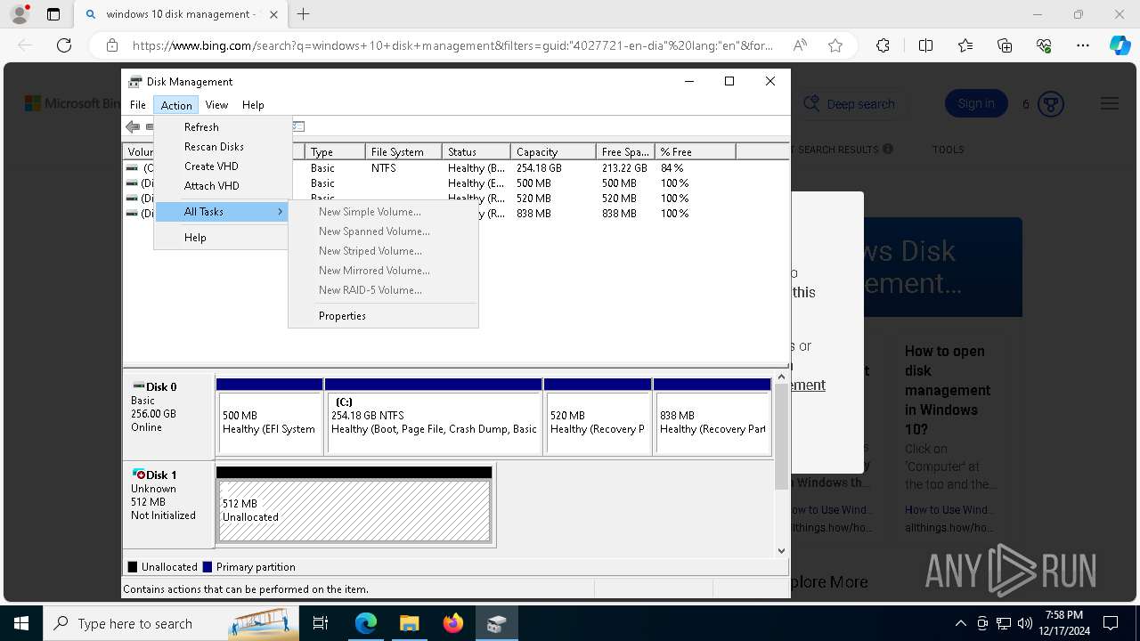The image size is (1140, 641).
Task: Click the volume tray icon
Action: click(1024, 623)
